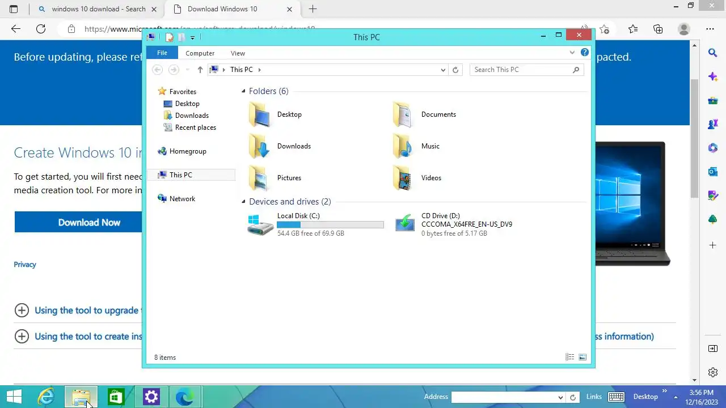Reload the Edge page
Image resolution: width=726 pixels, height=408 pixels.
[41, 29]
